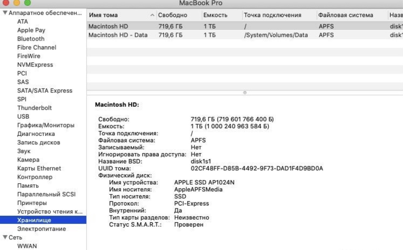
Task: Select PCI in the sidebar
Action: tap(22, 73)
